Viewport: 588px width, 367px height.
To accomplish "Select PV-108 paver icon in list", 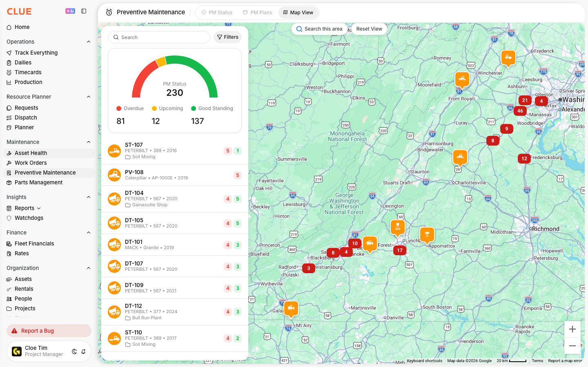I will [114, 175].
